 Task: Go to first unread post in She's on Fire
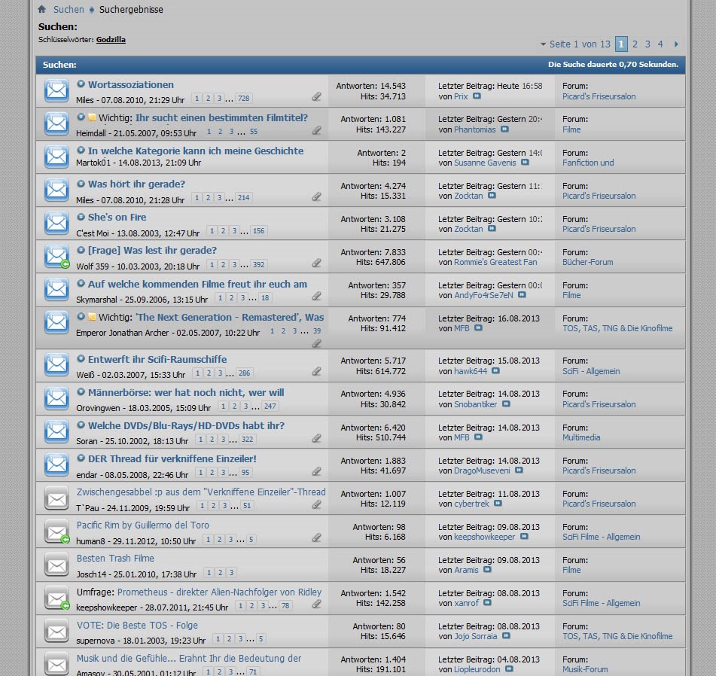click(x=81, y=217)
